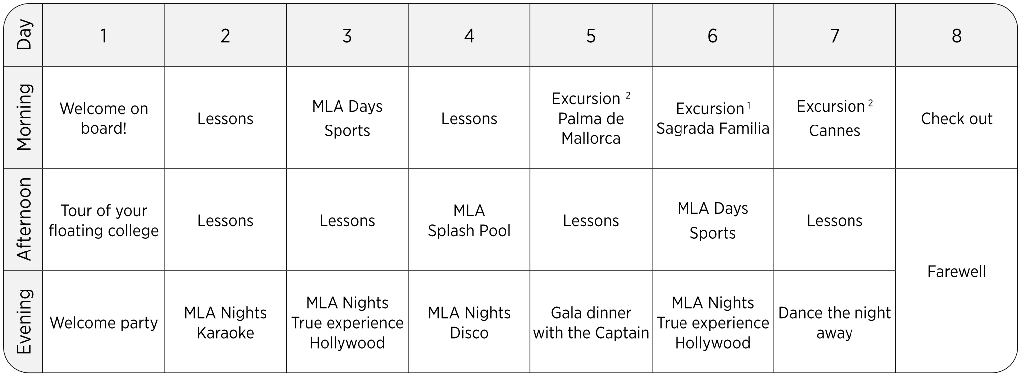Click the Excursion Palma de Mallorca cell

point(591,119)
